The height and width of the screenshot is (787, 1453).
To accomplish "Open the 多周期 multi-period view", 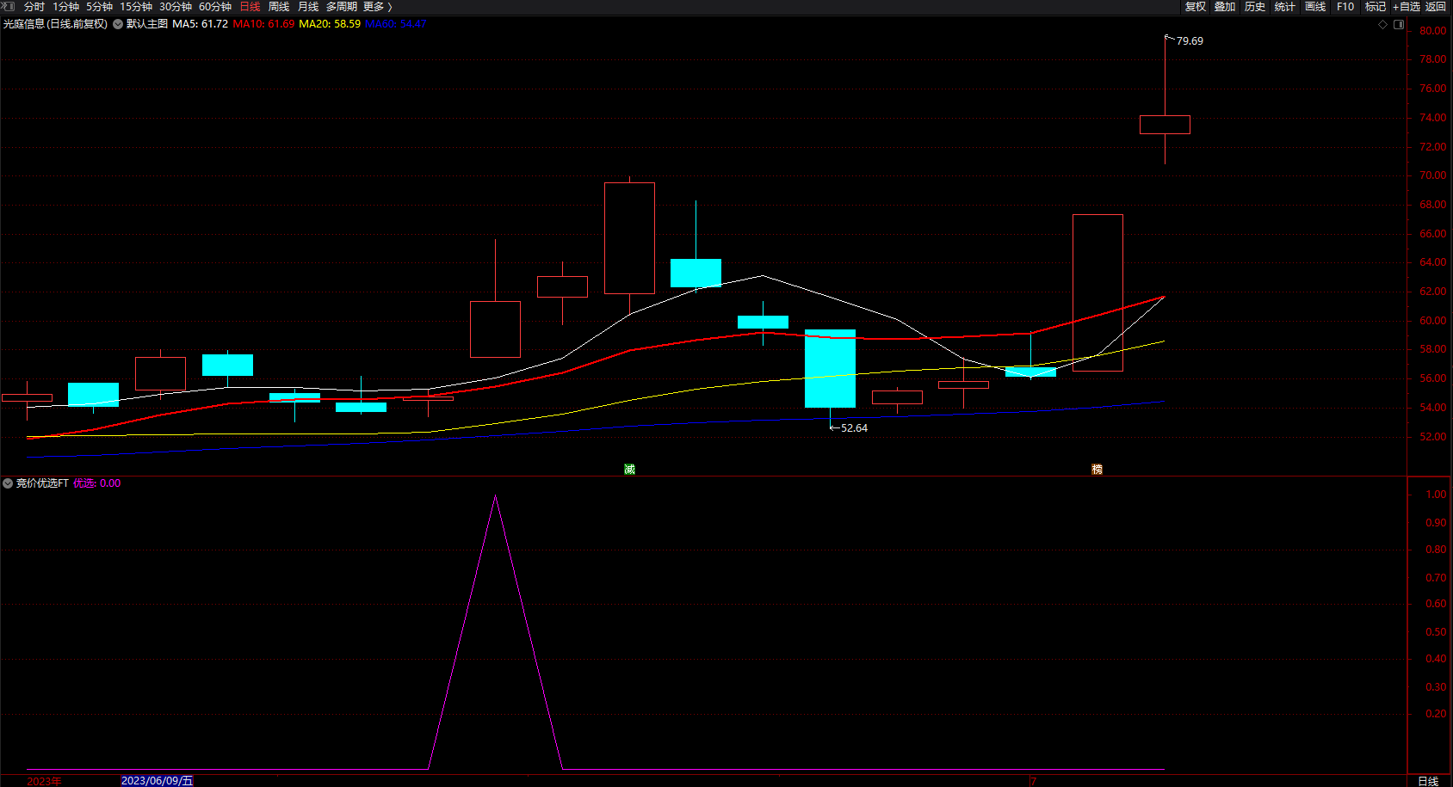I will tap(342, 7).
